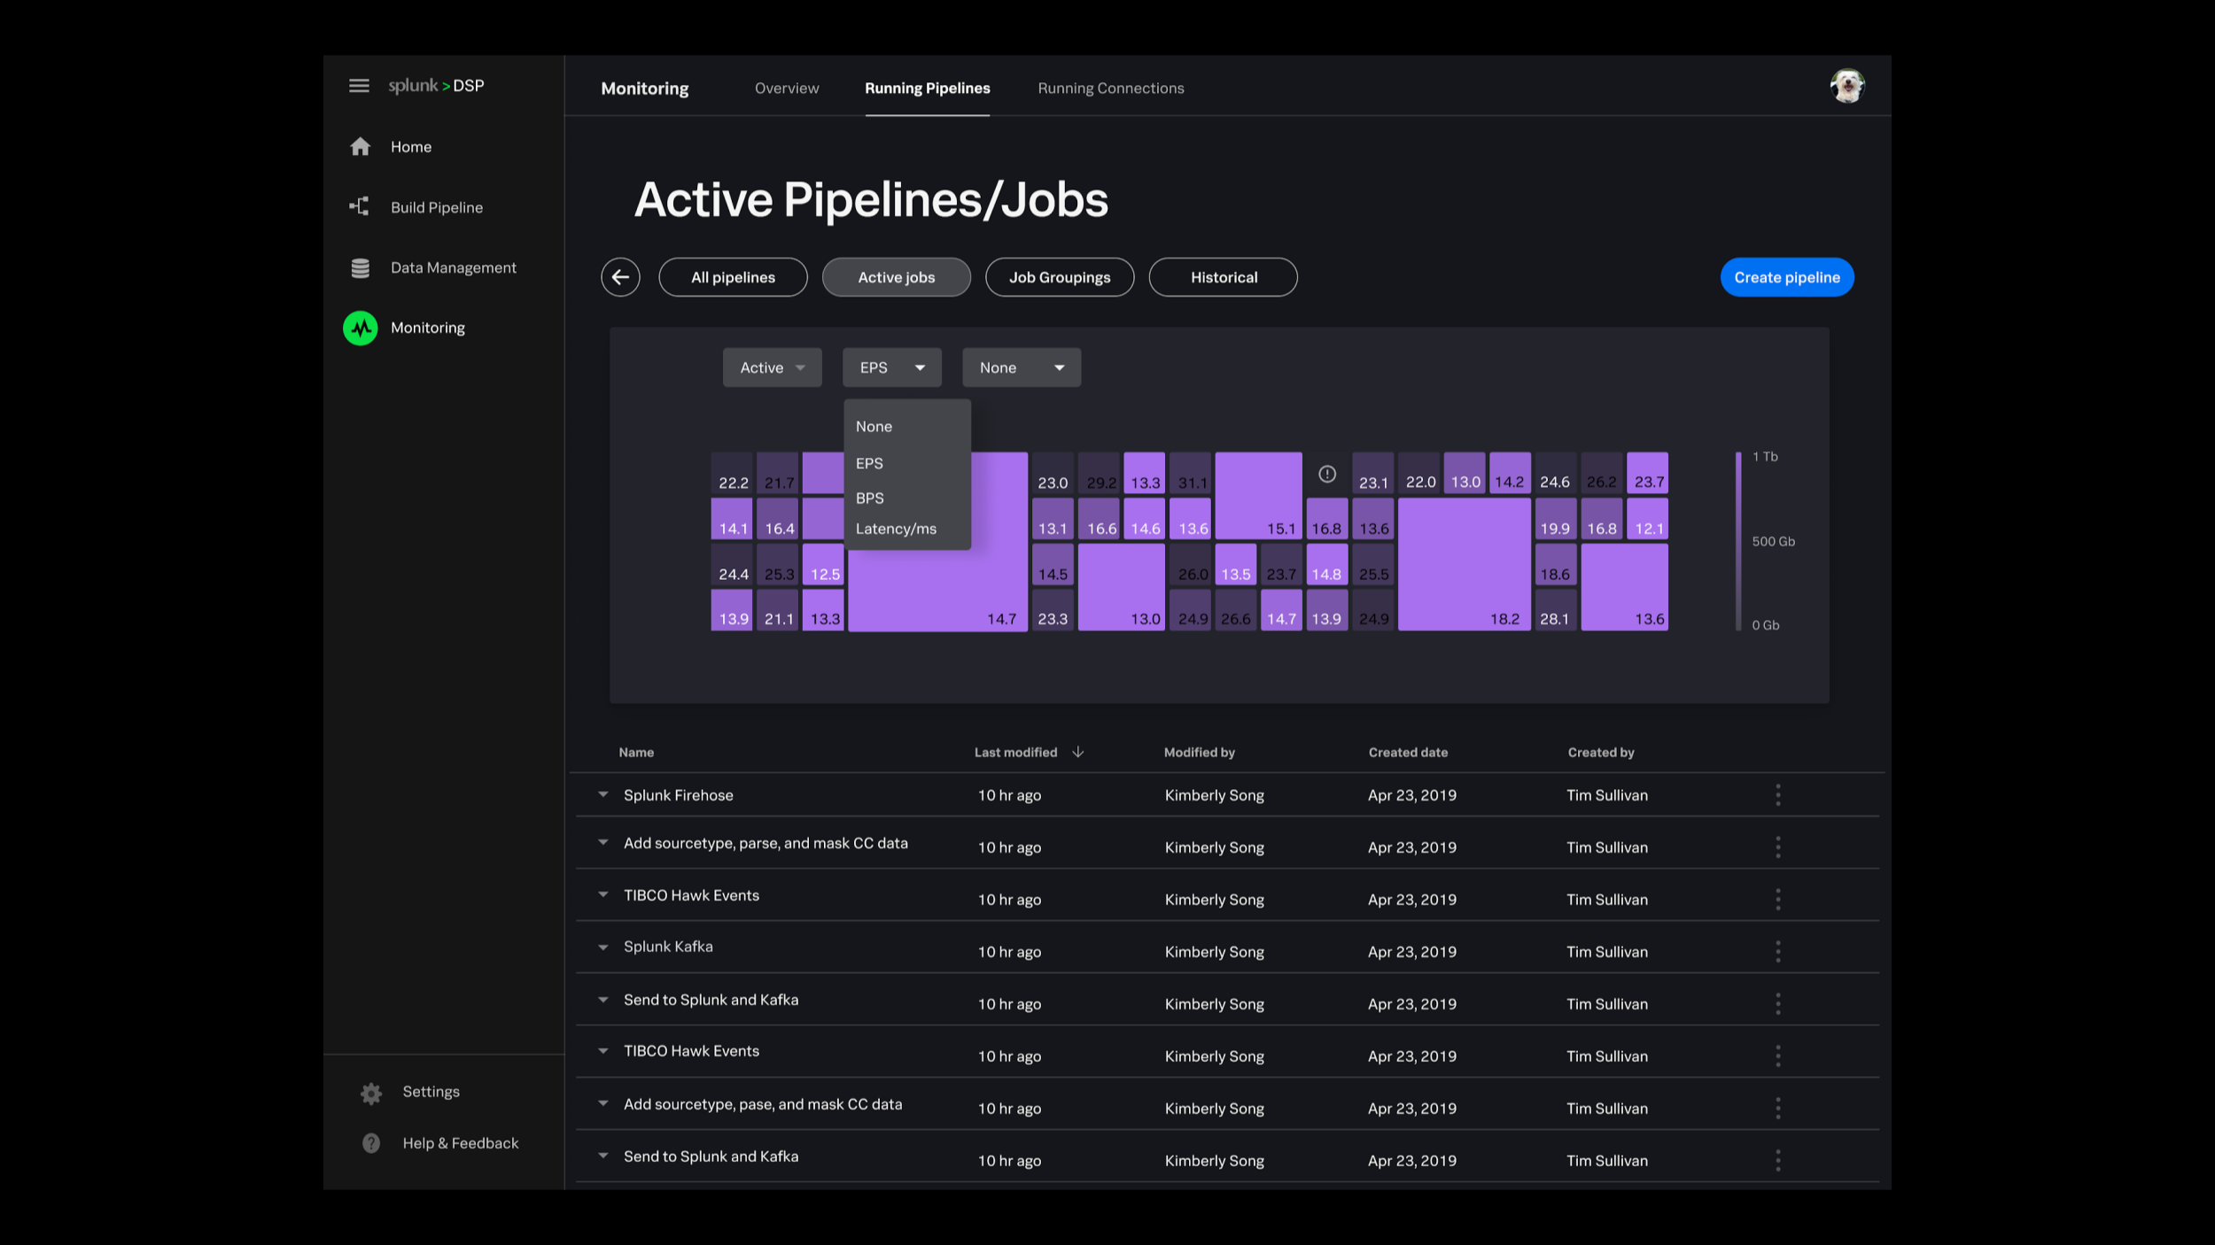Click the back arrow button
Image resolution: width=2215 pixels, height=1245 pixels.
coord(620,277)
